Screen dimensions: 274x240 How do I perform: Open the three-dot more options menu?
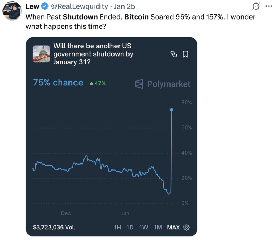[x=268, y=6]
